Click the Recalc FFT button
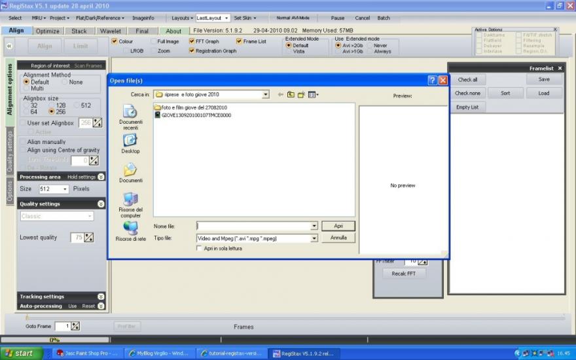The height and width of the screenshot is (360, 576). 403,274
